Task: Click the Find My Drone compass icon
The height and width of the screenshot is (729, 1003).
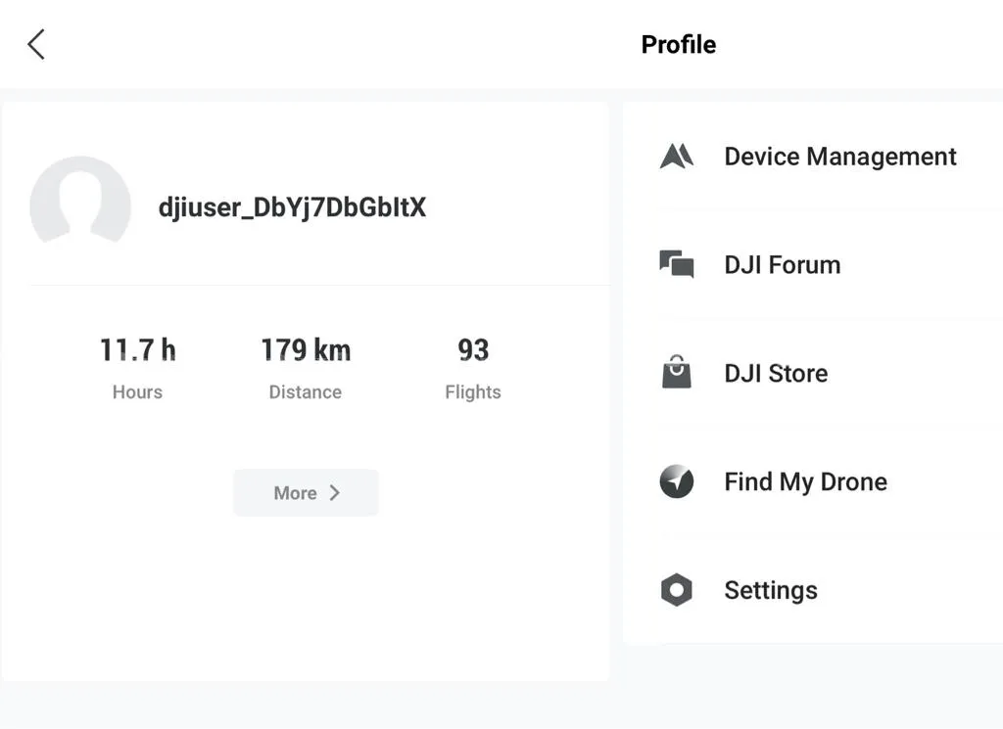Action: coord(676,481)
